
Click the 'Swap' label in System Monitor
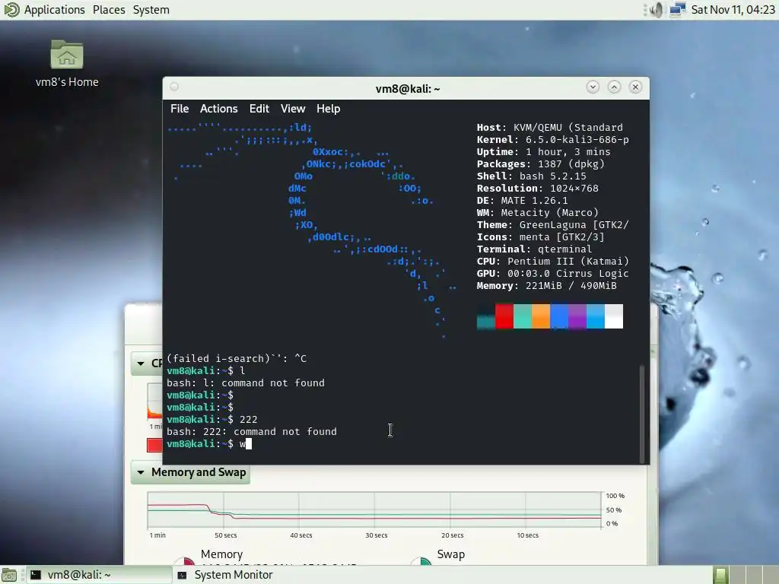[x=450, y=554]
